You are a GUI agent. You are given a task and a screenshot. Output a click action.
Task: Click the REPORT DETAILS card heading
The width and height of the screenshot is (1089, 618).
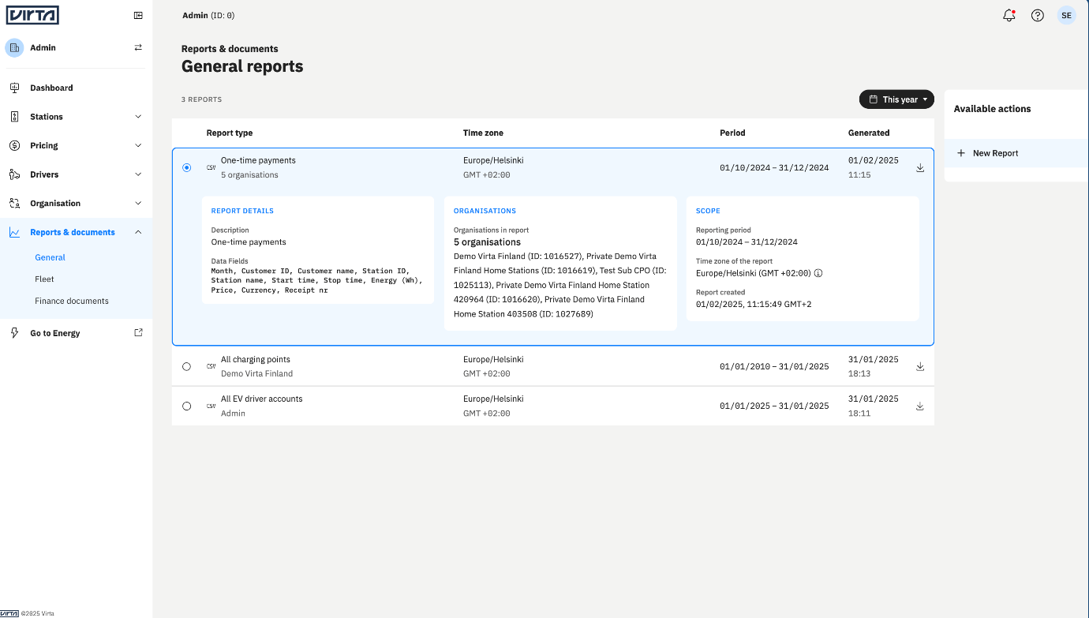(x=242, y=211)
